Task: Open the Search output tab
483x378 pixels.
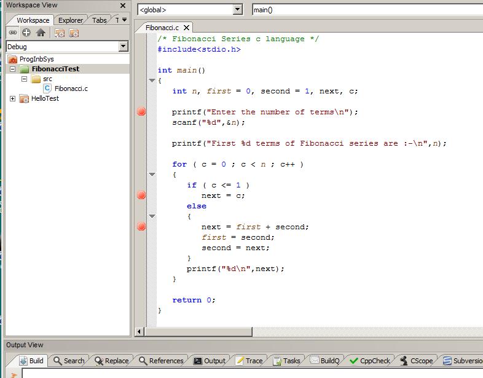Action: [69, 361]
